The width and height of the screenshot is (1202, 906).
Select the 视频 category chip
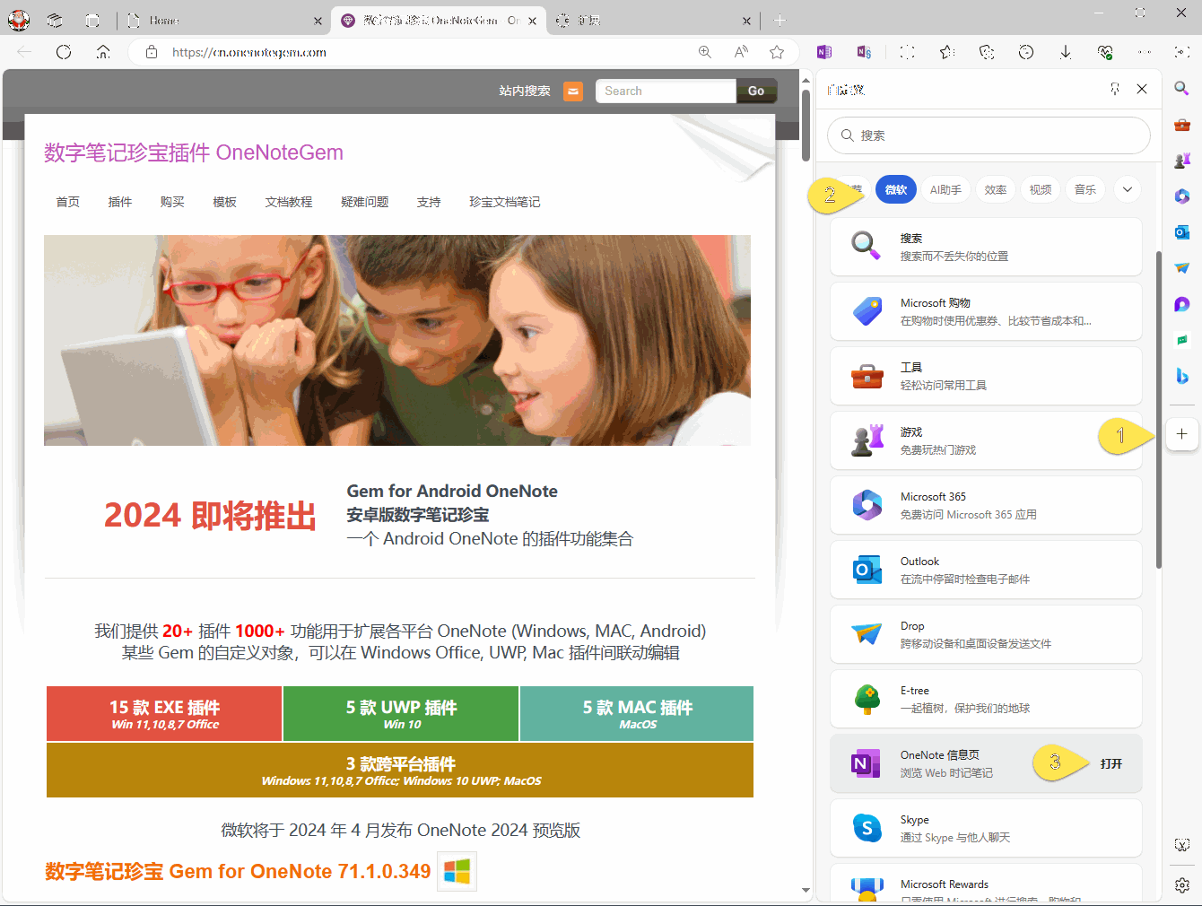click(x=1041, y=189)
